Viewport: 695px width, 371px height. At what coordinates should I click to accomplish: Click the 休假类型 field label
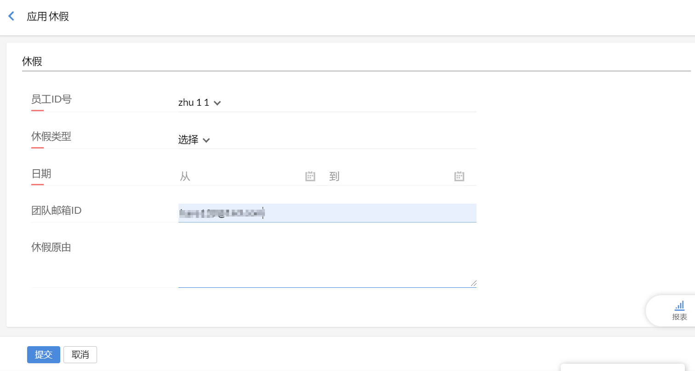coord(51,137)
